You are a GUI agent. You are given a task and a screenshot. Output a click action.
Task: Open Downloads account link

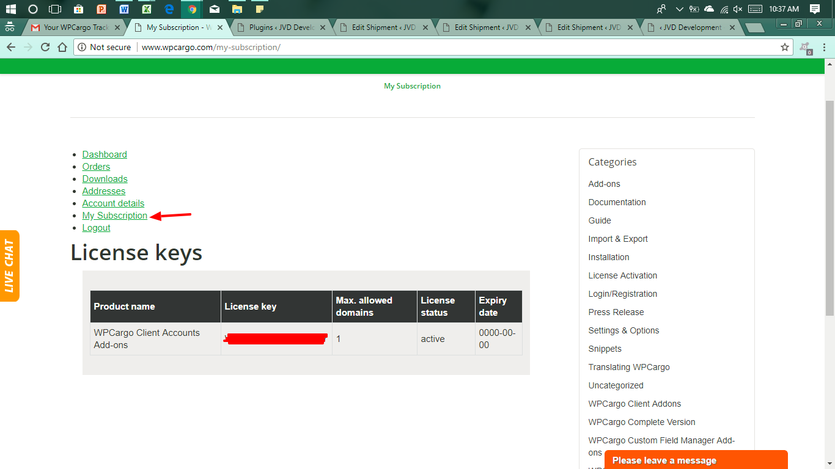[105, 179]
